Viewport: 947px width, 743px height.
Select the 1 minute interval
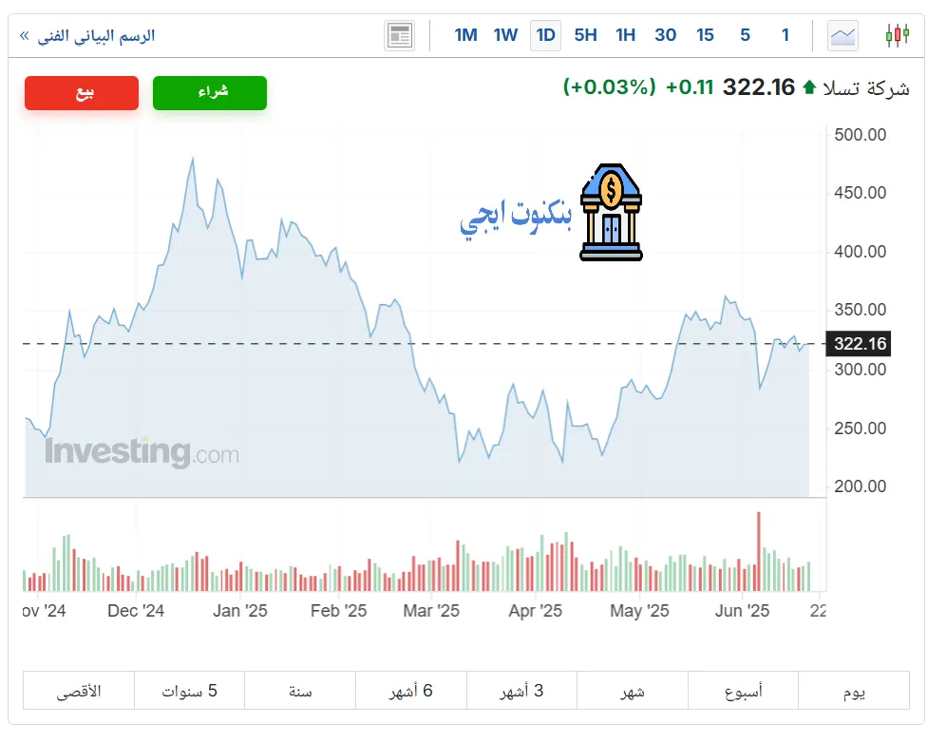786,35
